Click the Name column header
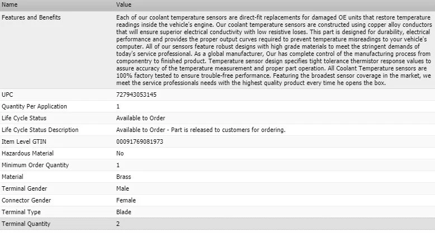 tap(10, 4)
